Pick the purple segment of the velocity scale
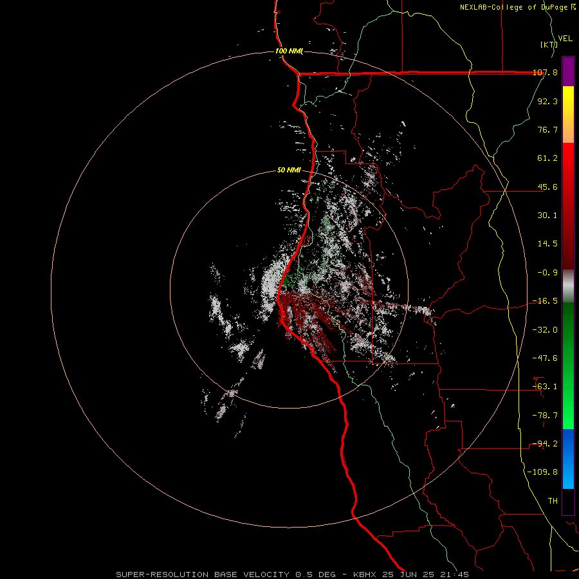Image resolution: width=579 pixels, height=579 pixels. click(x=568, y=71)
